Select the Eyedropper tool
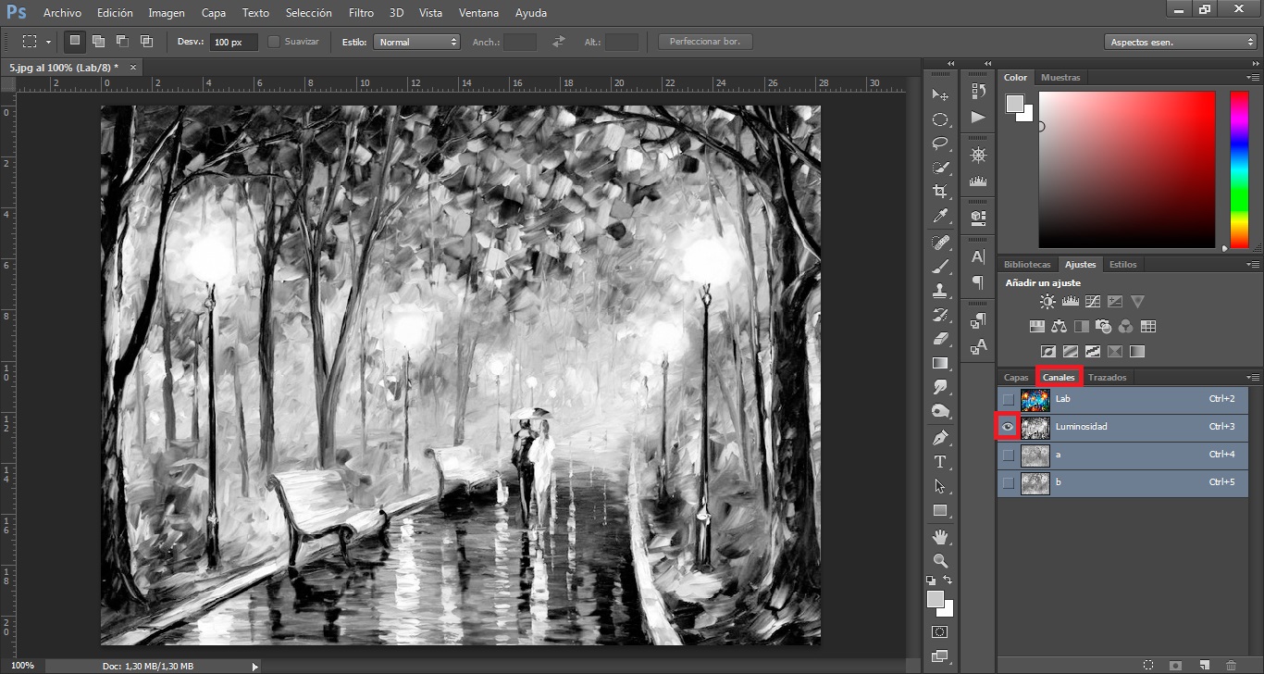 click(940, 217)
